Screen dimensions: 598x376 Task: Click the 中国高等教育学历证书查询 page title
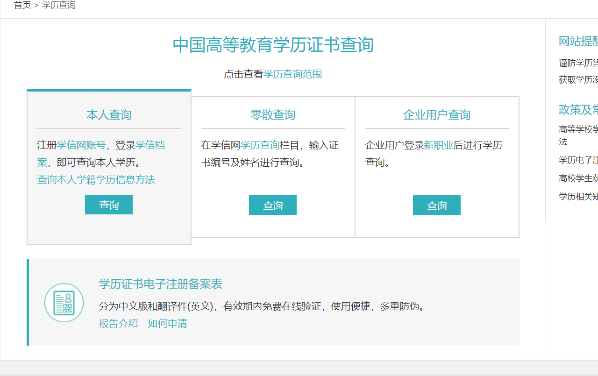(273, 45)
